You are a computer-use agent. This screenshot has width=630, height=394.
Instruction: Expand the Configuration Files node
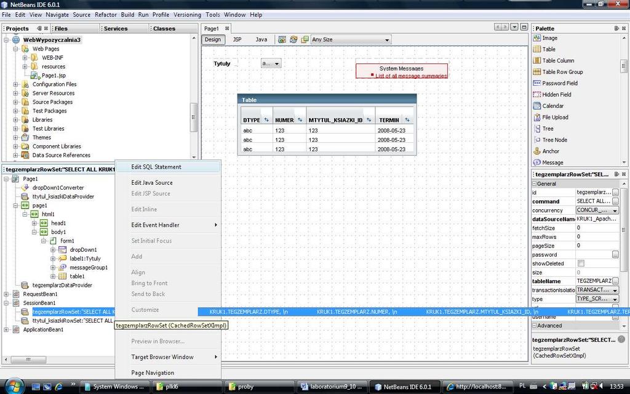(x=15, y=84)
